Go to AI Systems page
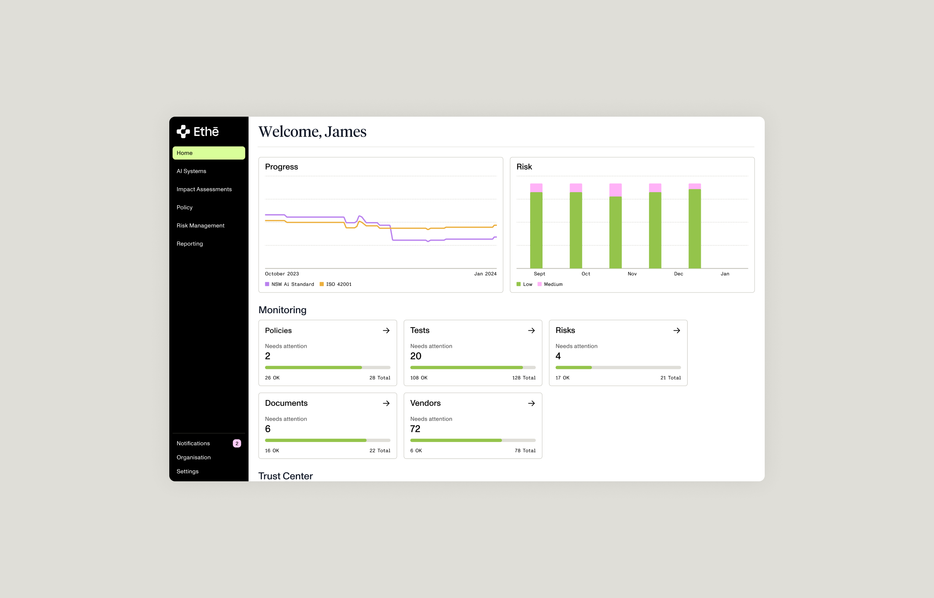The image size is (934, 598). pos(192,171)
